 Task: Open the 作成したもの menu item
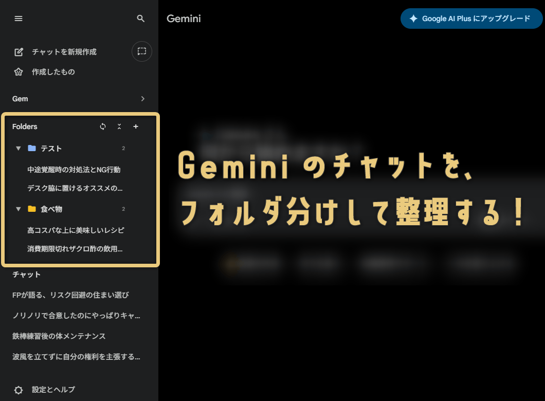[53, 72]
